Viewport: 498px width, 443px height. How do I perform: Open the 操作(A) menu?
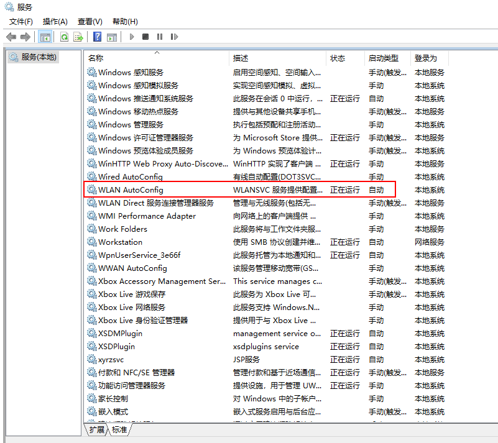pos(55,22)
